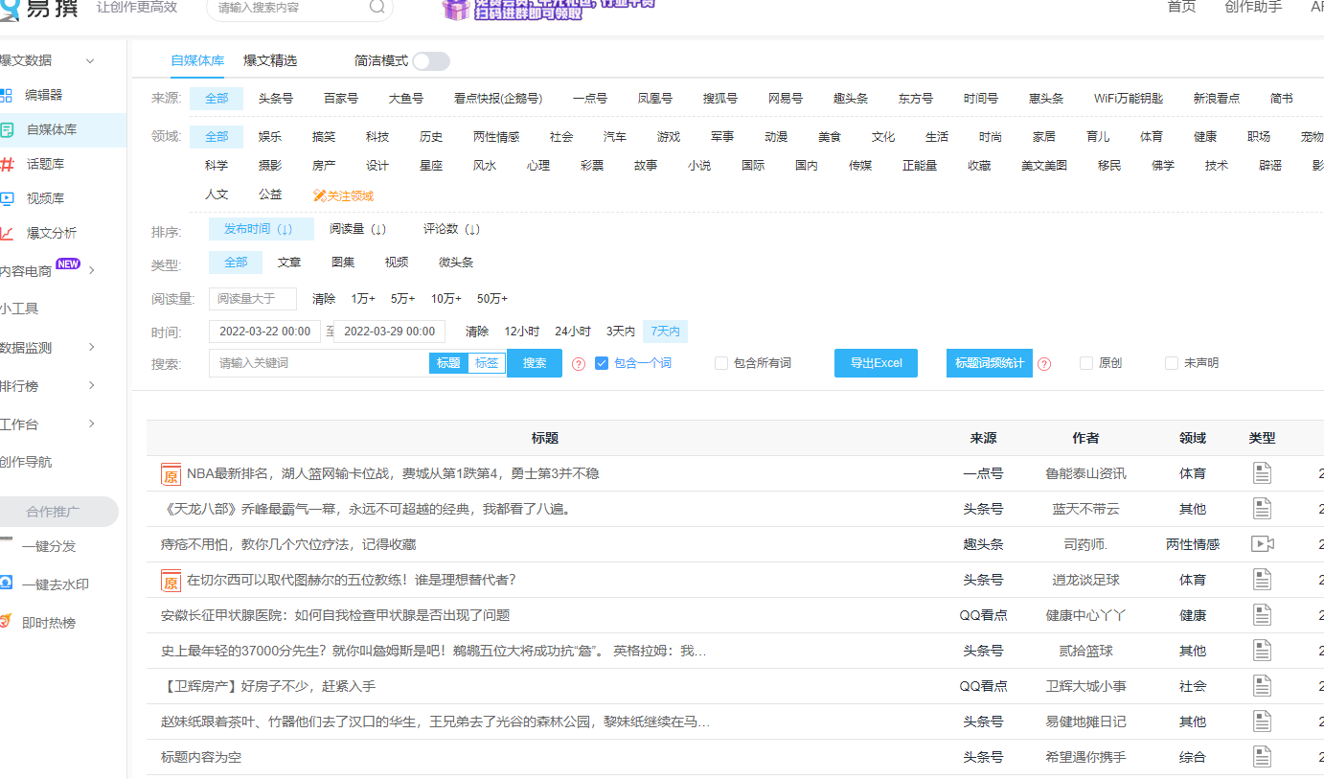This screenshot has width=1324, height=779.
Task: Click the search magnifier icon in top bar
Action: [x=377, y=7]
